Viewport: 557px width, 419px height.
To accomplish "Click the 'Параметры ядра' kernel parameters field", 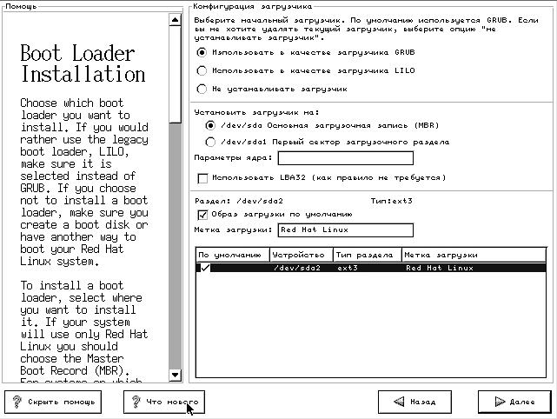I will point(345,158).
